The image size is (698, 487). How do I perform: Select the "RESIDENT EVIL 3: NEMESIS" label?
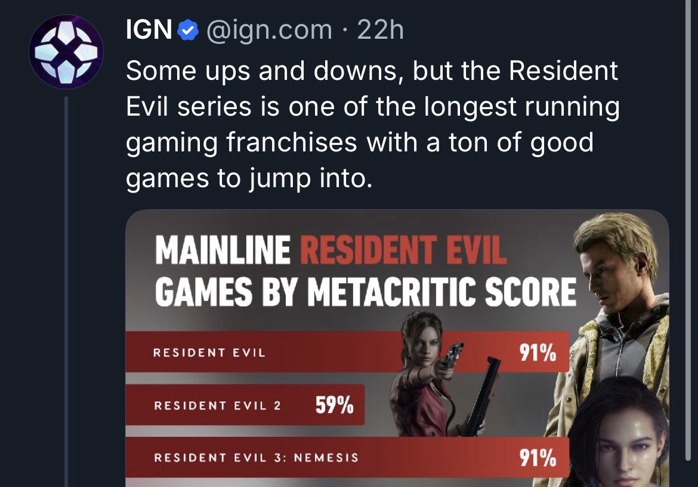click(257, 458)
